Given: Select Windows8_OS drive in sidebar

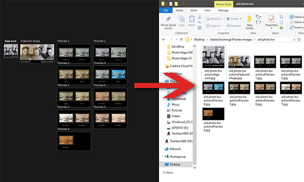Looking at the screenshot, I should coord(180,122).
